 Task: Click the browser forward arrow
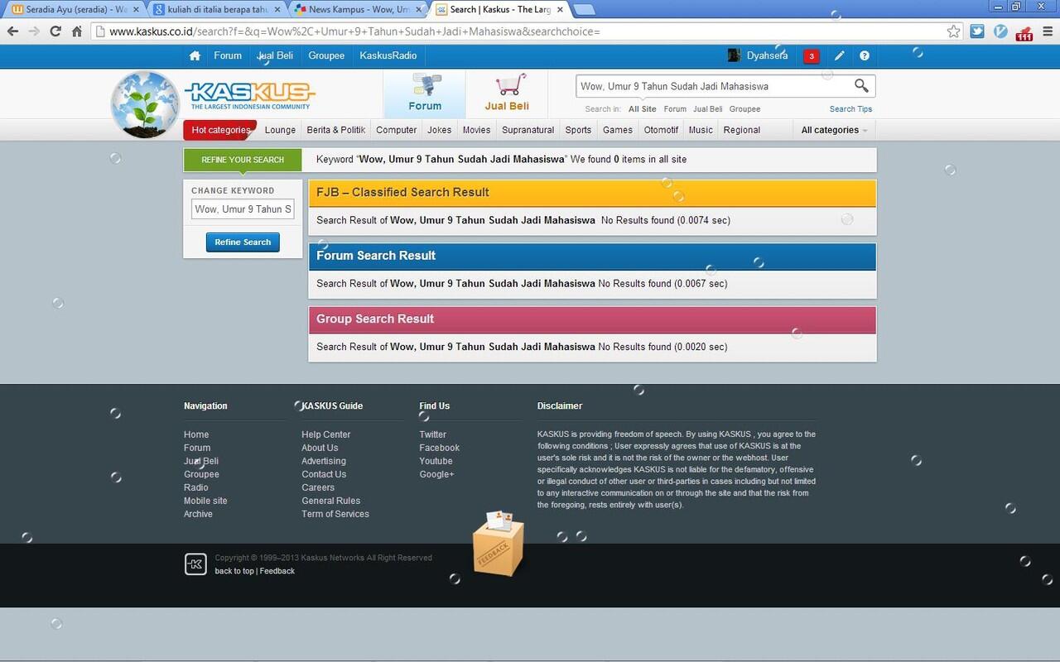34,31
